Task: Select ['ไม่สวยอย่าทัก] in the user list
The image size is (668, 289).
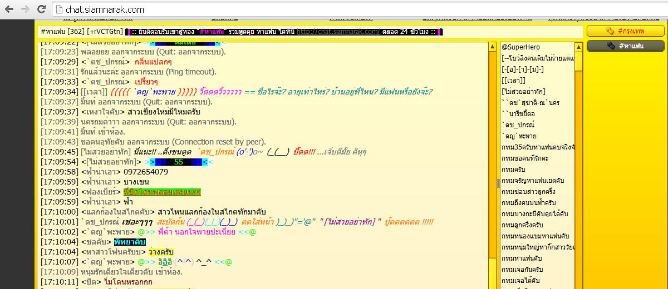Action: point(523,92)
